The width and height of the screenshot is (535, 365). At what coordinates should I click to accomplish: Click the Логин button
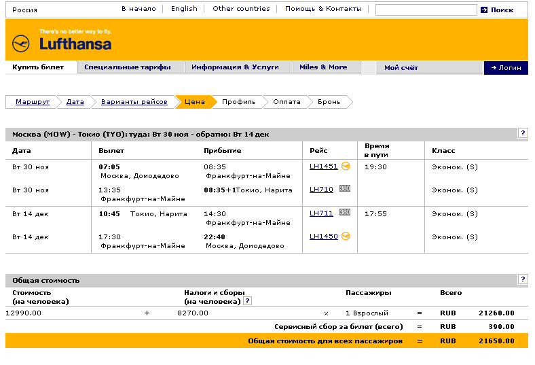[x=506, y=67]
